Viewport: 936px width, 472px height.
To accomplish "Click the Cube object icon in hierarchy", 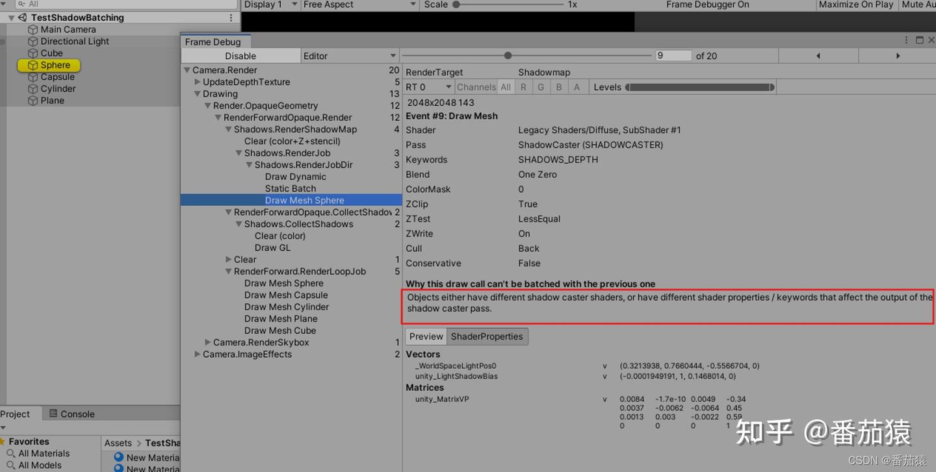I will (32, 53).
